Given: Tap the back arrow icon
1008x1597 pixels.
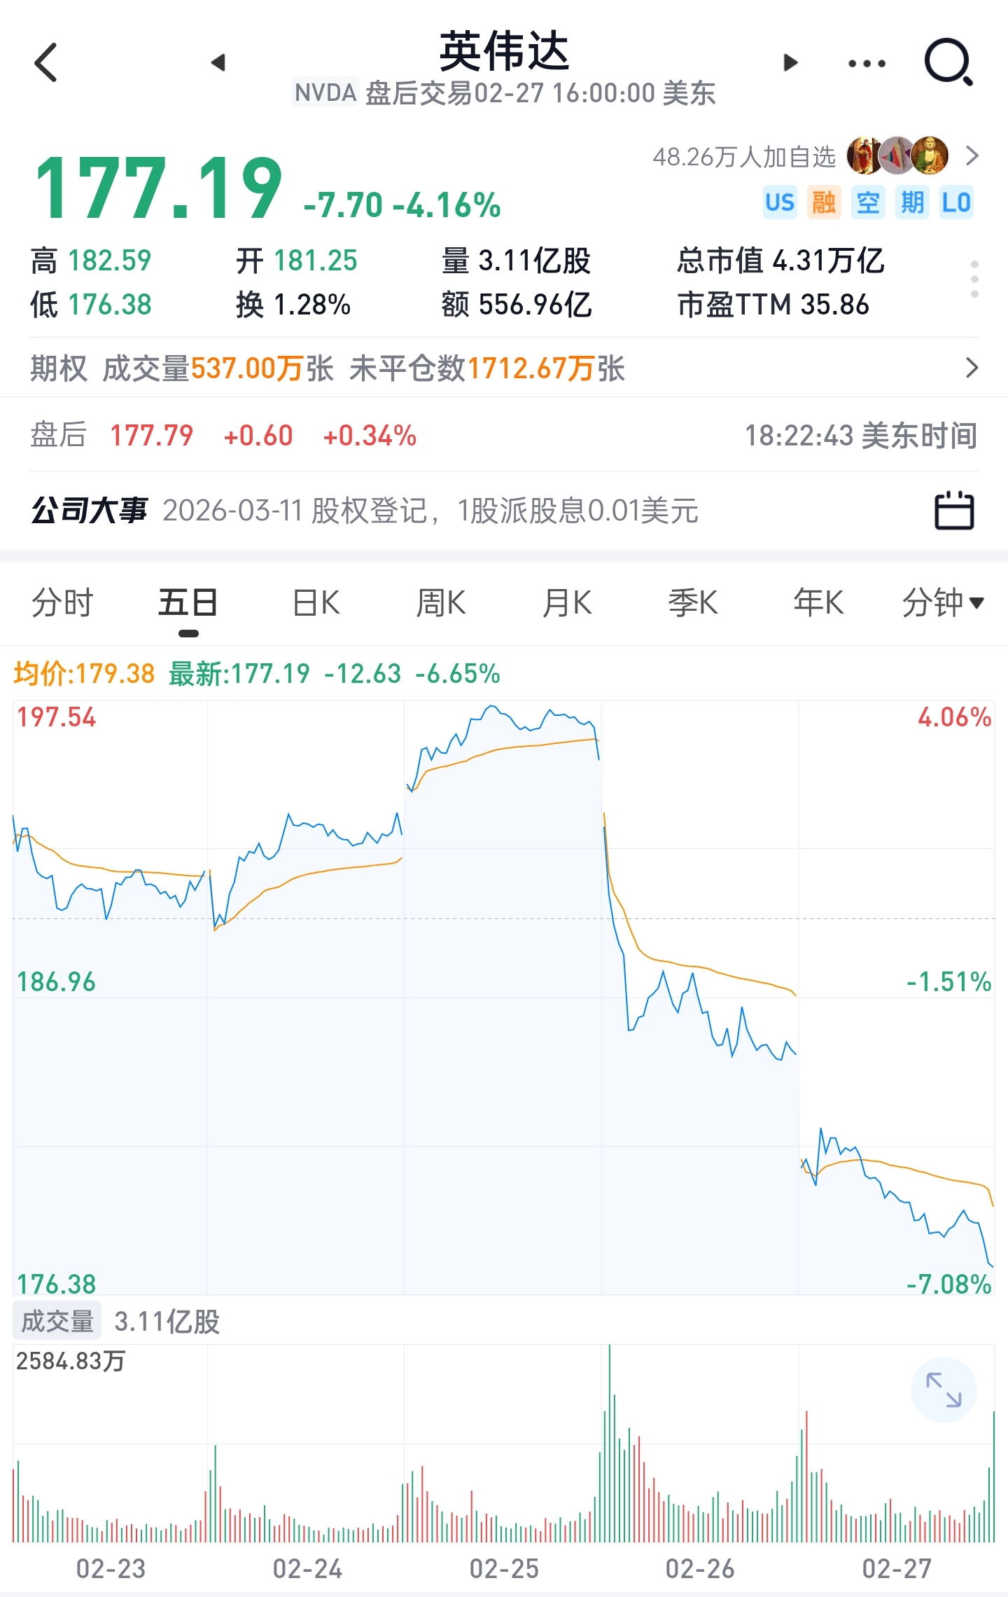Looking at the screenshot, I should coord(45,62).
